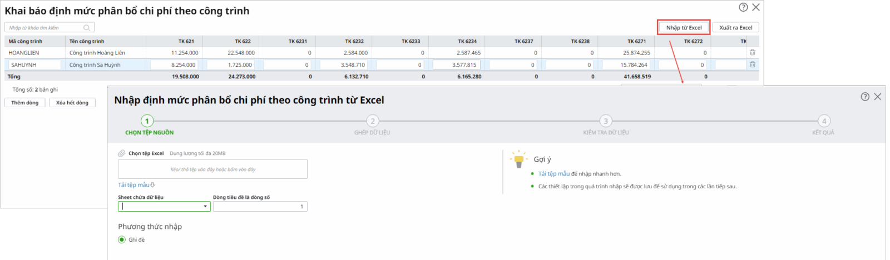Viewport: 890px width, 260px height.
Task: Click Tải tệp mẫu link in Gợi ý section
Action: (x=554, y=174)
